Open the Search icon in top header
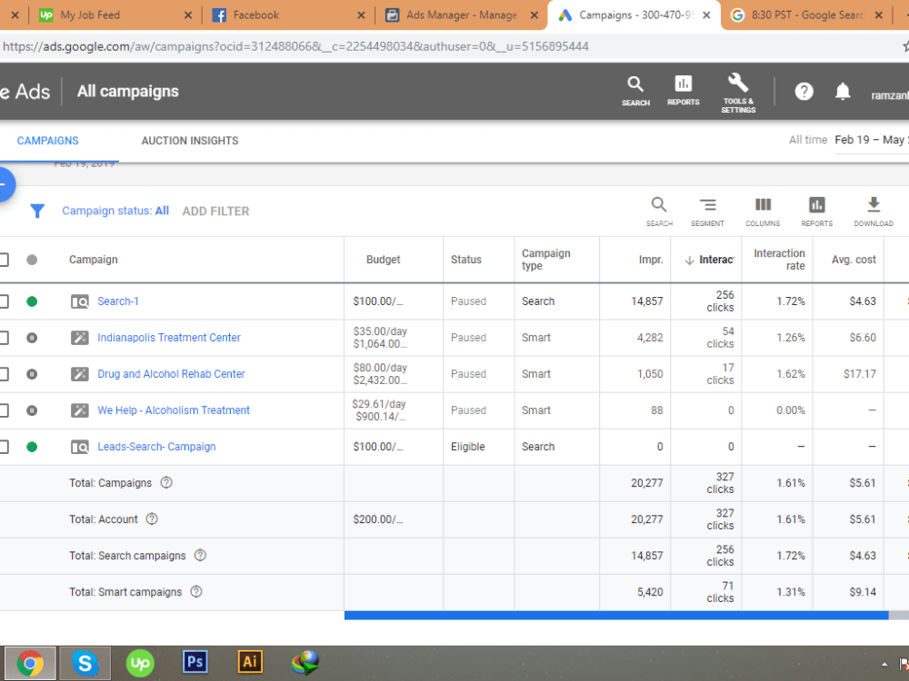The height and width of the screenshot is (681, 909). click(635, 91)
